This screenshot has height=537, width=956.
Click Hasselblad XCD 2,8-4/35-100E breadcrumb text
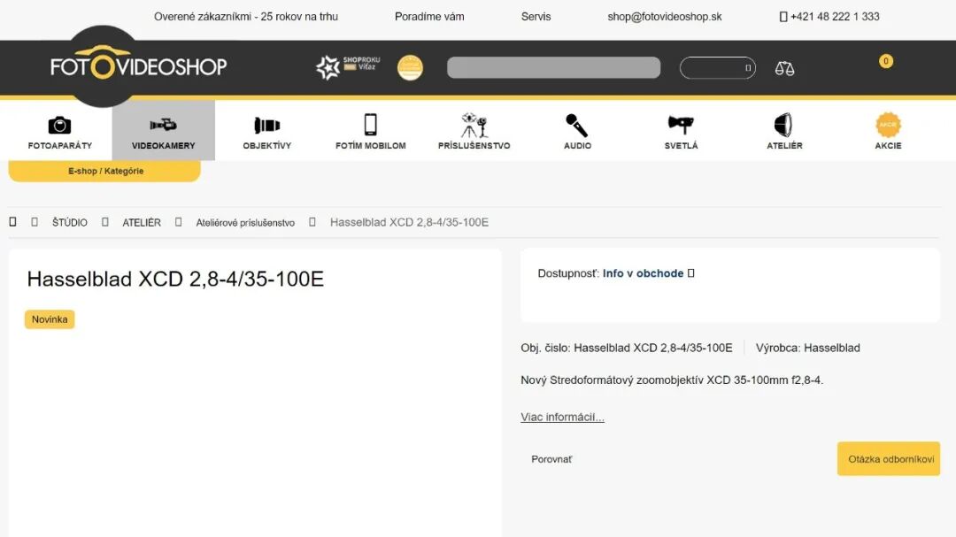(409, 222)
